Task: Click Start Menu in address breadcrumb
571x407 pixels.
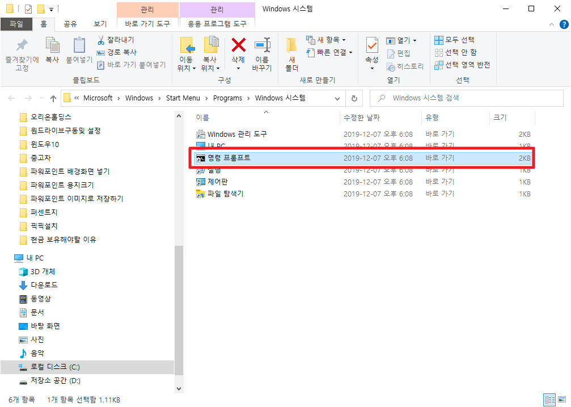Action: 183,98
